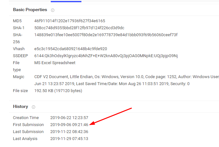Screen dimensions: 219x147
Task: Click the SSDEEP label
Action: [x=20, y=56]
